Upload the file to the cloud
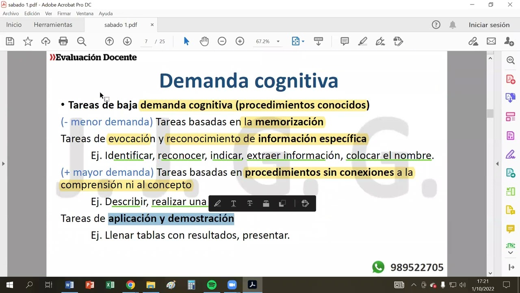Image resolution: width=520 pixels, height=293 pixels. click(x=45, y=41)
